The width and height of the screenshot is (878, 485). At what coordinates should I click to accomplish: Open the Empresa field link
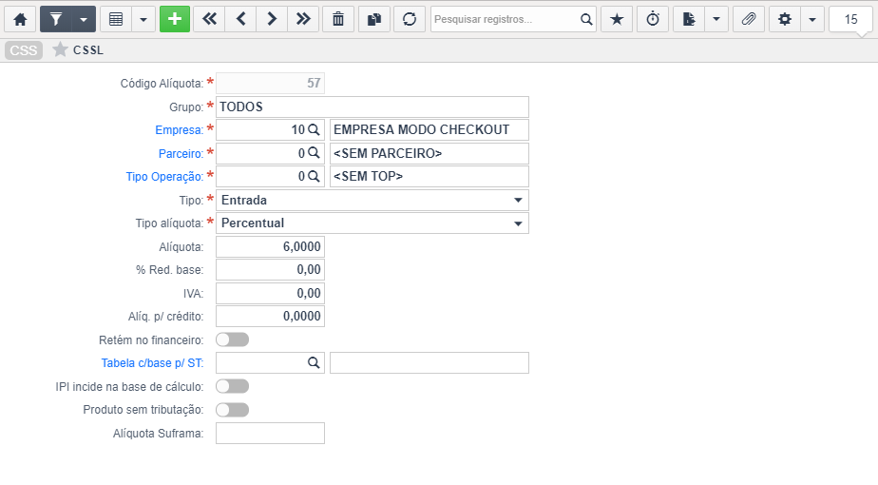[180, 130]
